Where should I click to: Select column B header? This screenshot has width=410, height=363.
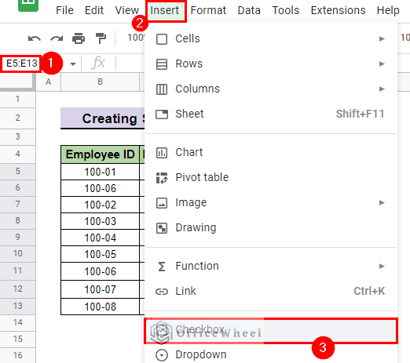101,82
